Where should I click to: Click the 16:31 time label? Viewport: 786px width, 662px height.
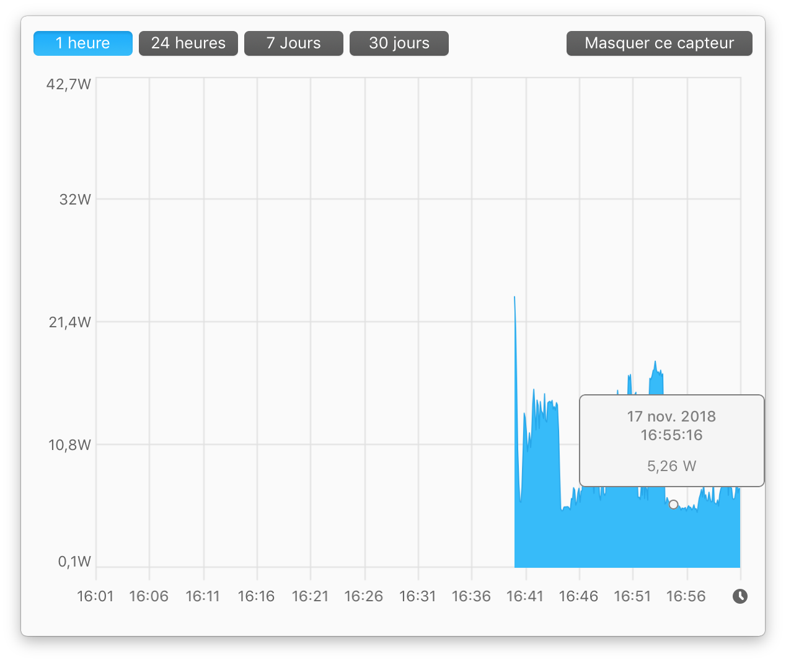[x=418, y=596]
